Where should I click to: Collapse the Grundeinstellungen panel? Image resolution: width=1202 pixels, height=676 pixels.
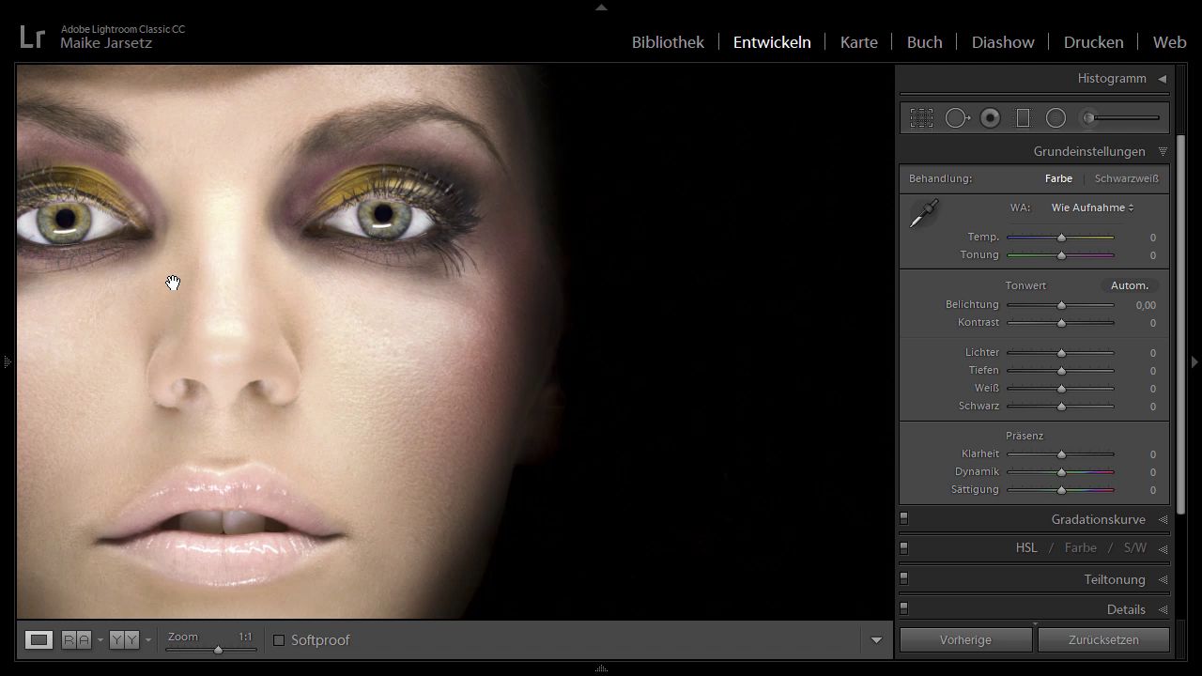pos(1163,151)
